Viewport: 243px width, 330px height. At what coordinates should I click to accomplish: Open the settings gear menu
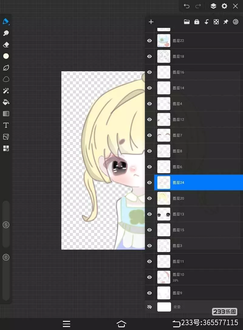(x=224, y=6)
